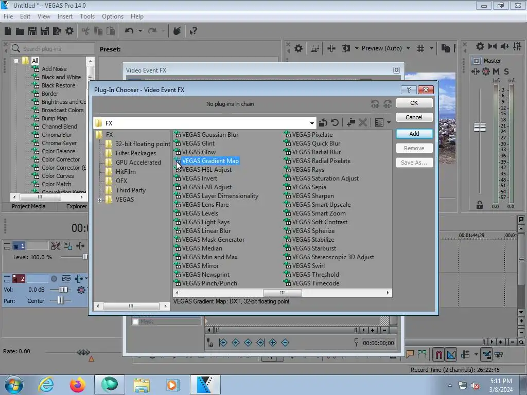Expand the VEGAS folder in the tree

click(x=99, y=200)
